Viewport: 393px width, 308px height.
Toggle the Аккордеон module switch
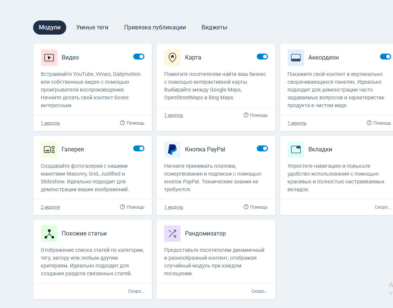tap(386, 57)
